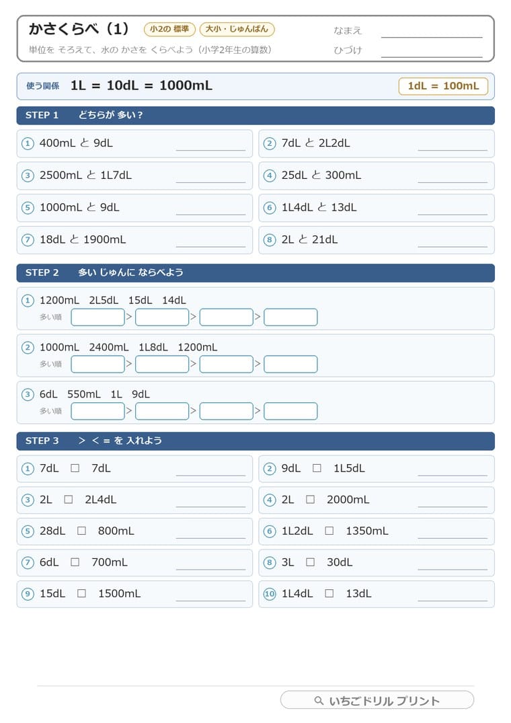Click circled number 3 beside 6dL 550mL 1L 9dL
This screenshot has width=511, height=723.
[x=28, y=394]
